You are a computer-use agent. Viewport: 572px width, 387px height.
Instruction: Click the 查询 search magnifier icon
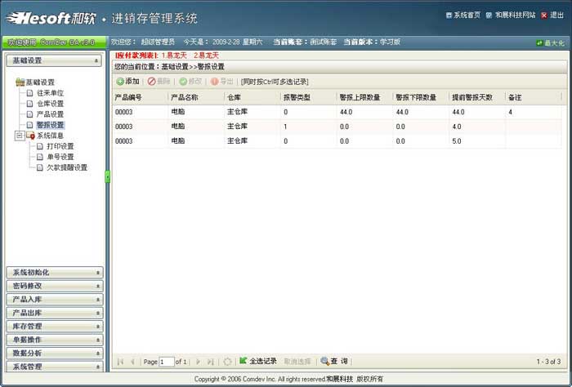pos(325,361)
